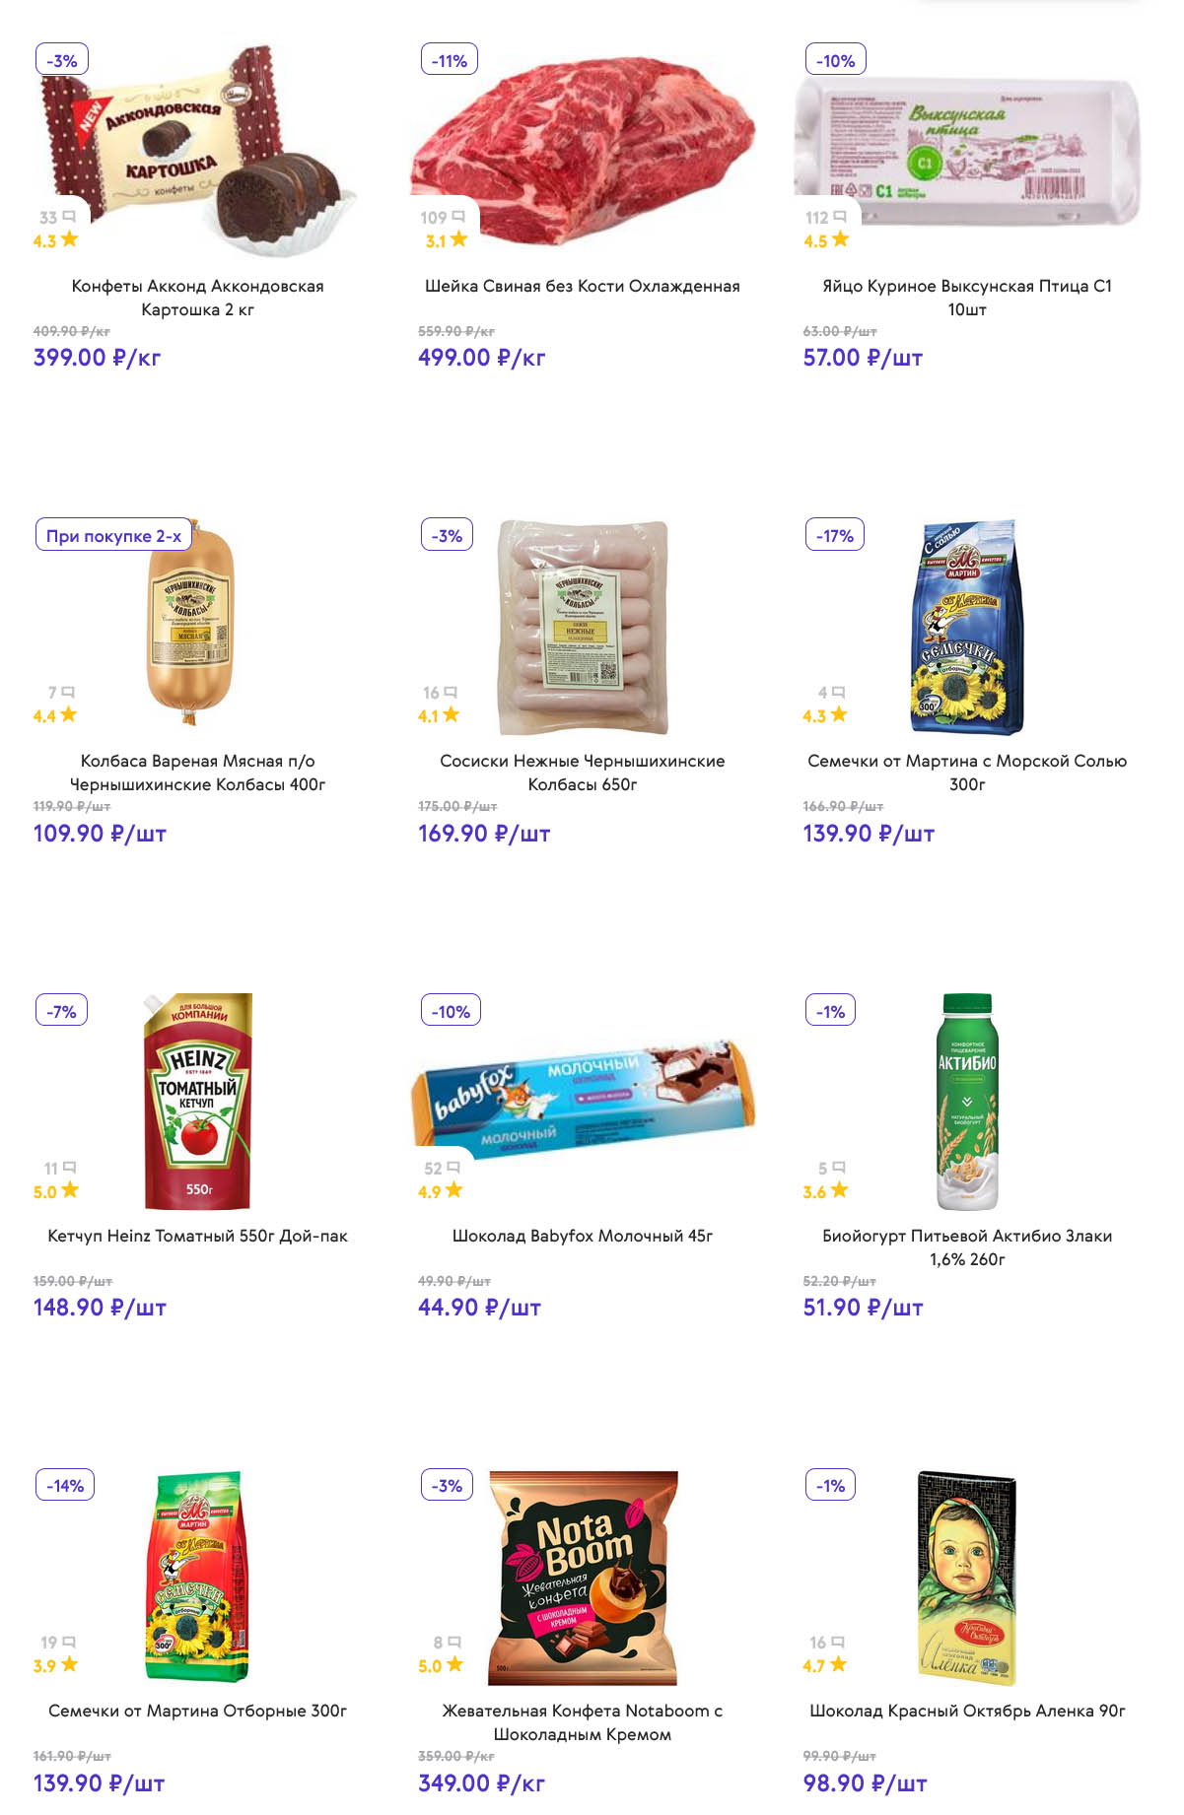The height and width of the screenshot is (1815, 1184).
Task: Click the 139.90 ₽ price of Семечки с Морской Солью
Action: (x=868, y=834)
